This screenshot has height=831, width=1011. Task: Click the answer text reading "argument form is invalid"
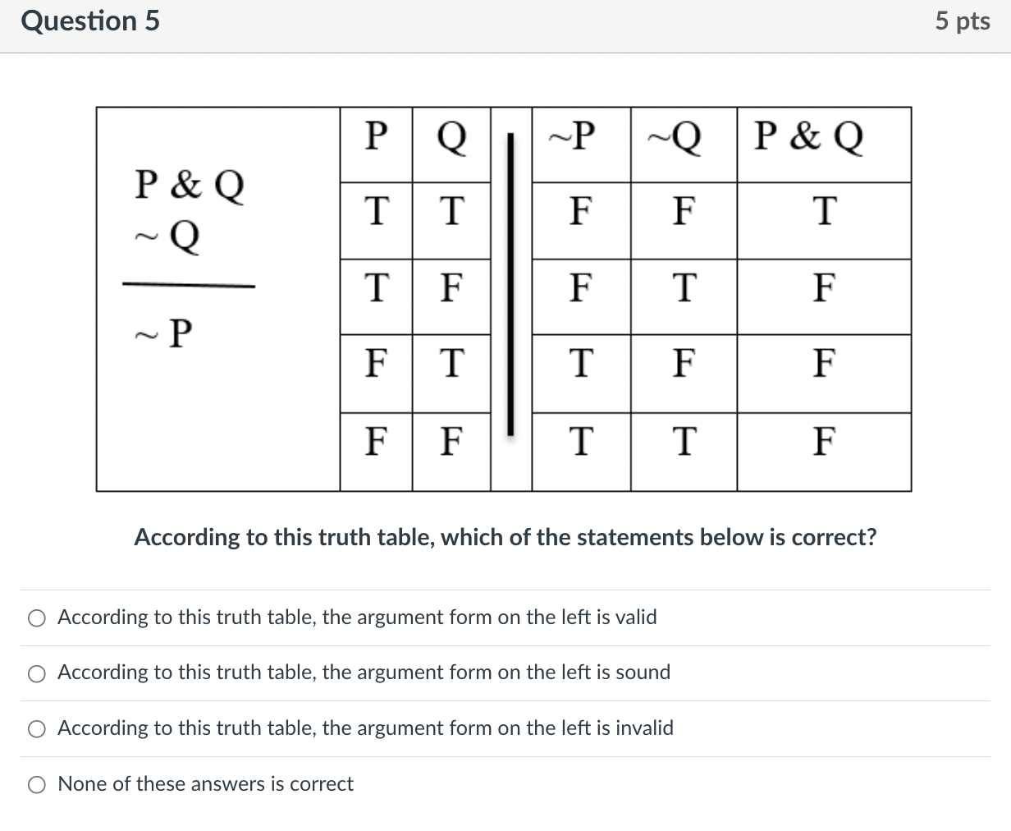365,729
